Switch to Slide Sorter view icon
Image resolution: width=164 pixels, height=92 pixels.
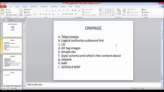pyautogui.click(x=135, y=88)
